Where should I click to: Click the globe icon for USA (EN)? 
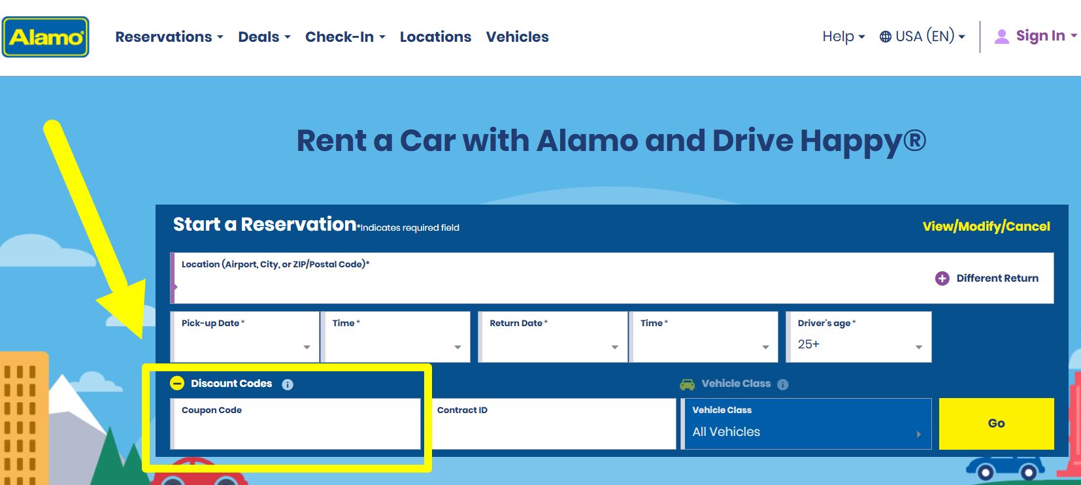point(885,37)
